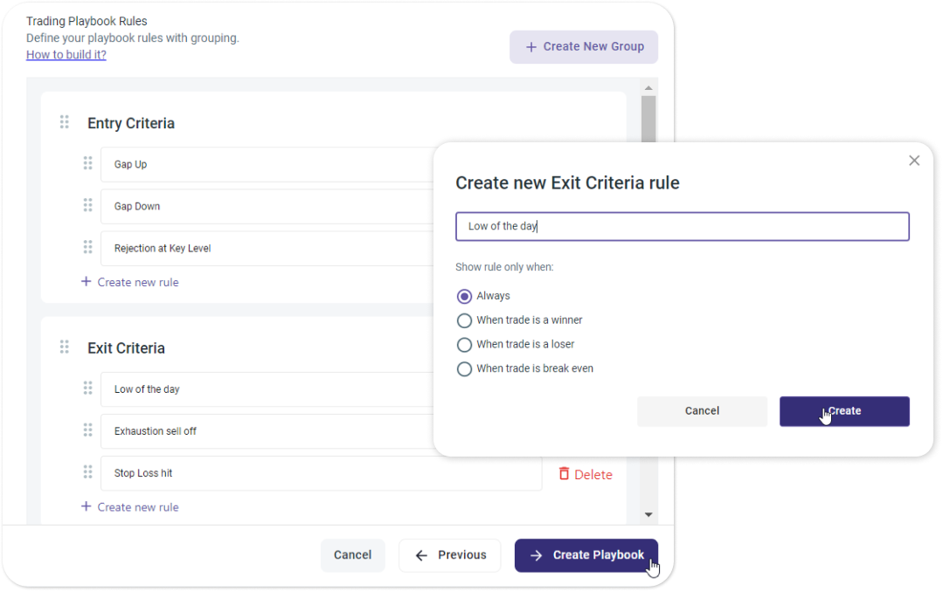Viewport: 943px width, 591px height.
Task: Click drag handle beside Exit Criteria group
Action: point(64,347)
